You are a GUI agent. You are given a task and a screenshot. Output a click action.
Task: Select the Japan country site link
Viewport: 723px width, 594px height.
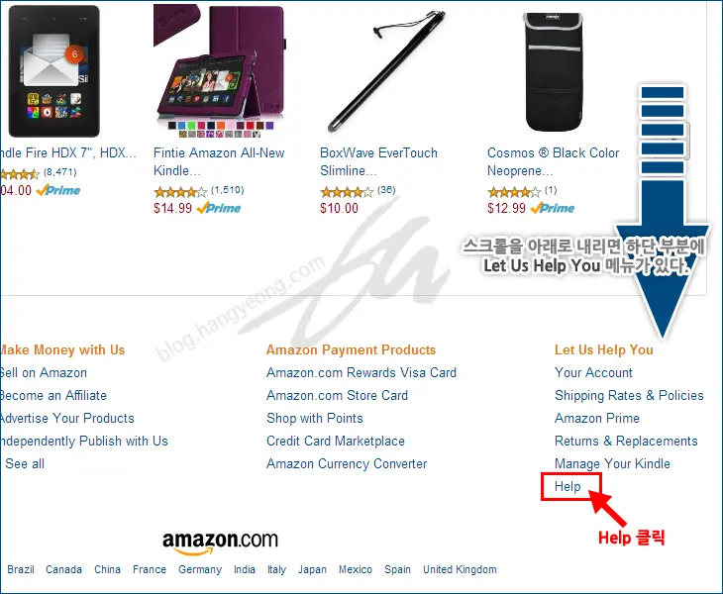[312, 569]
